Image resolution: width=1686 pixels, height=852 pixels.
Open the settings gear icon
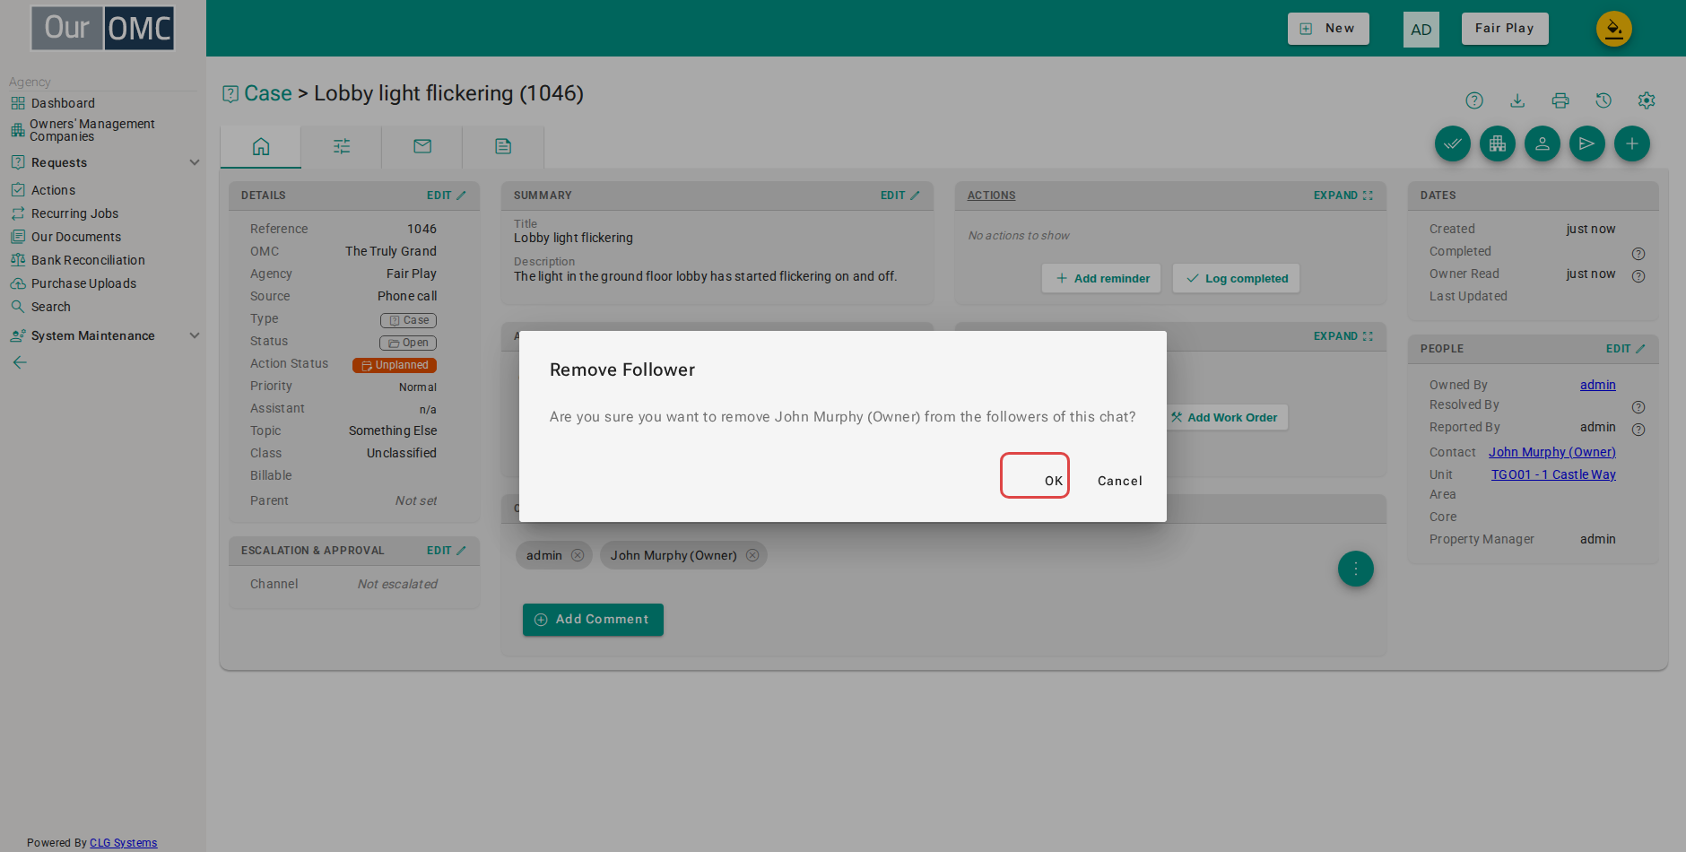(1647, 100)
